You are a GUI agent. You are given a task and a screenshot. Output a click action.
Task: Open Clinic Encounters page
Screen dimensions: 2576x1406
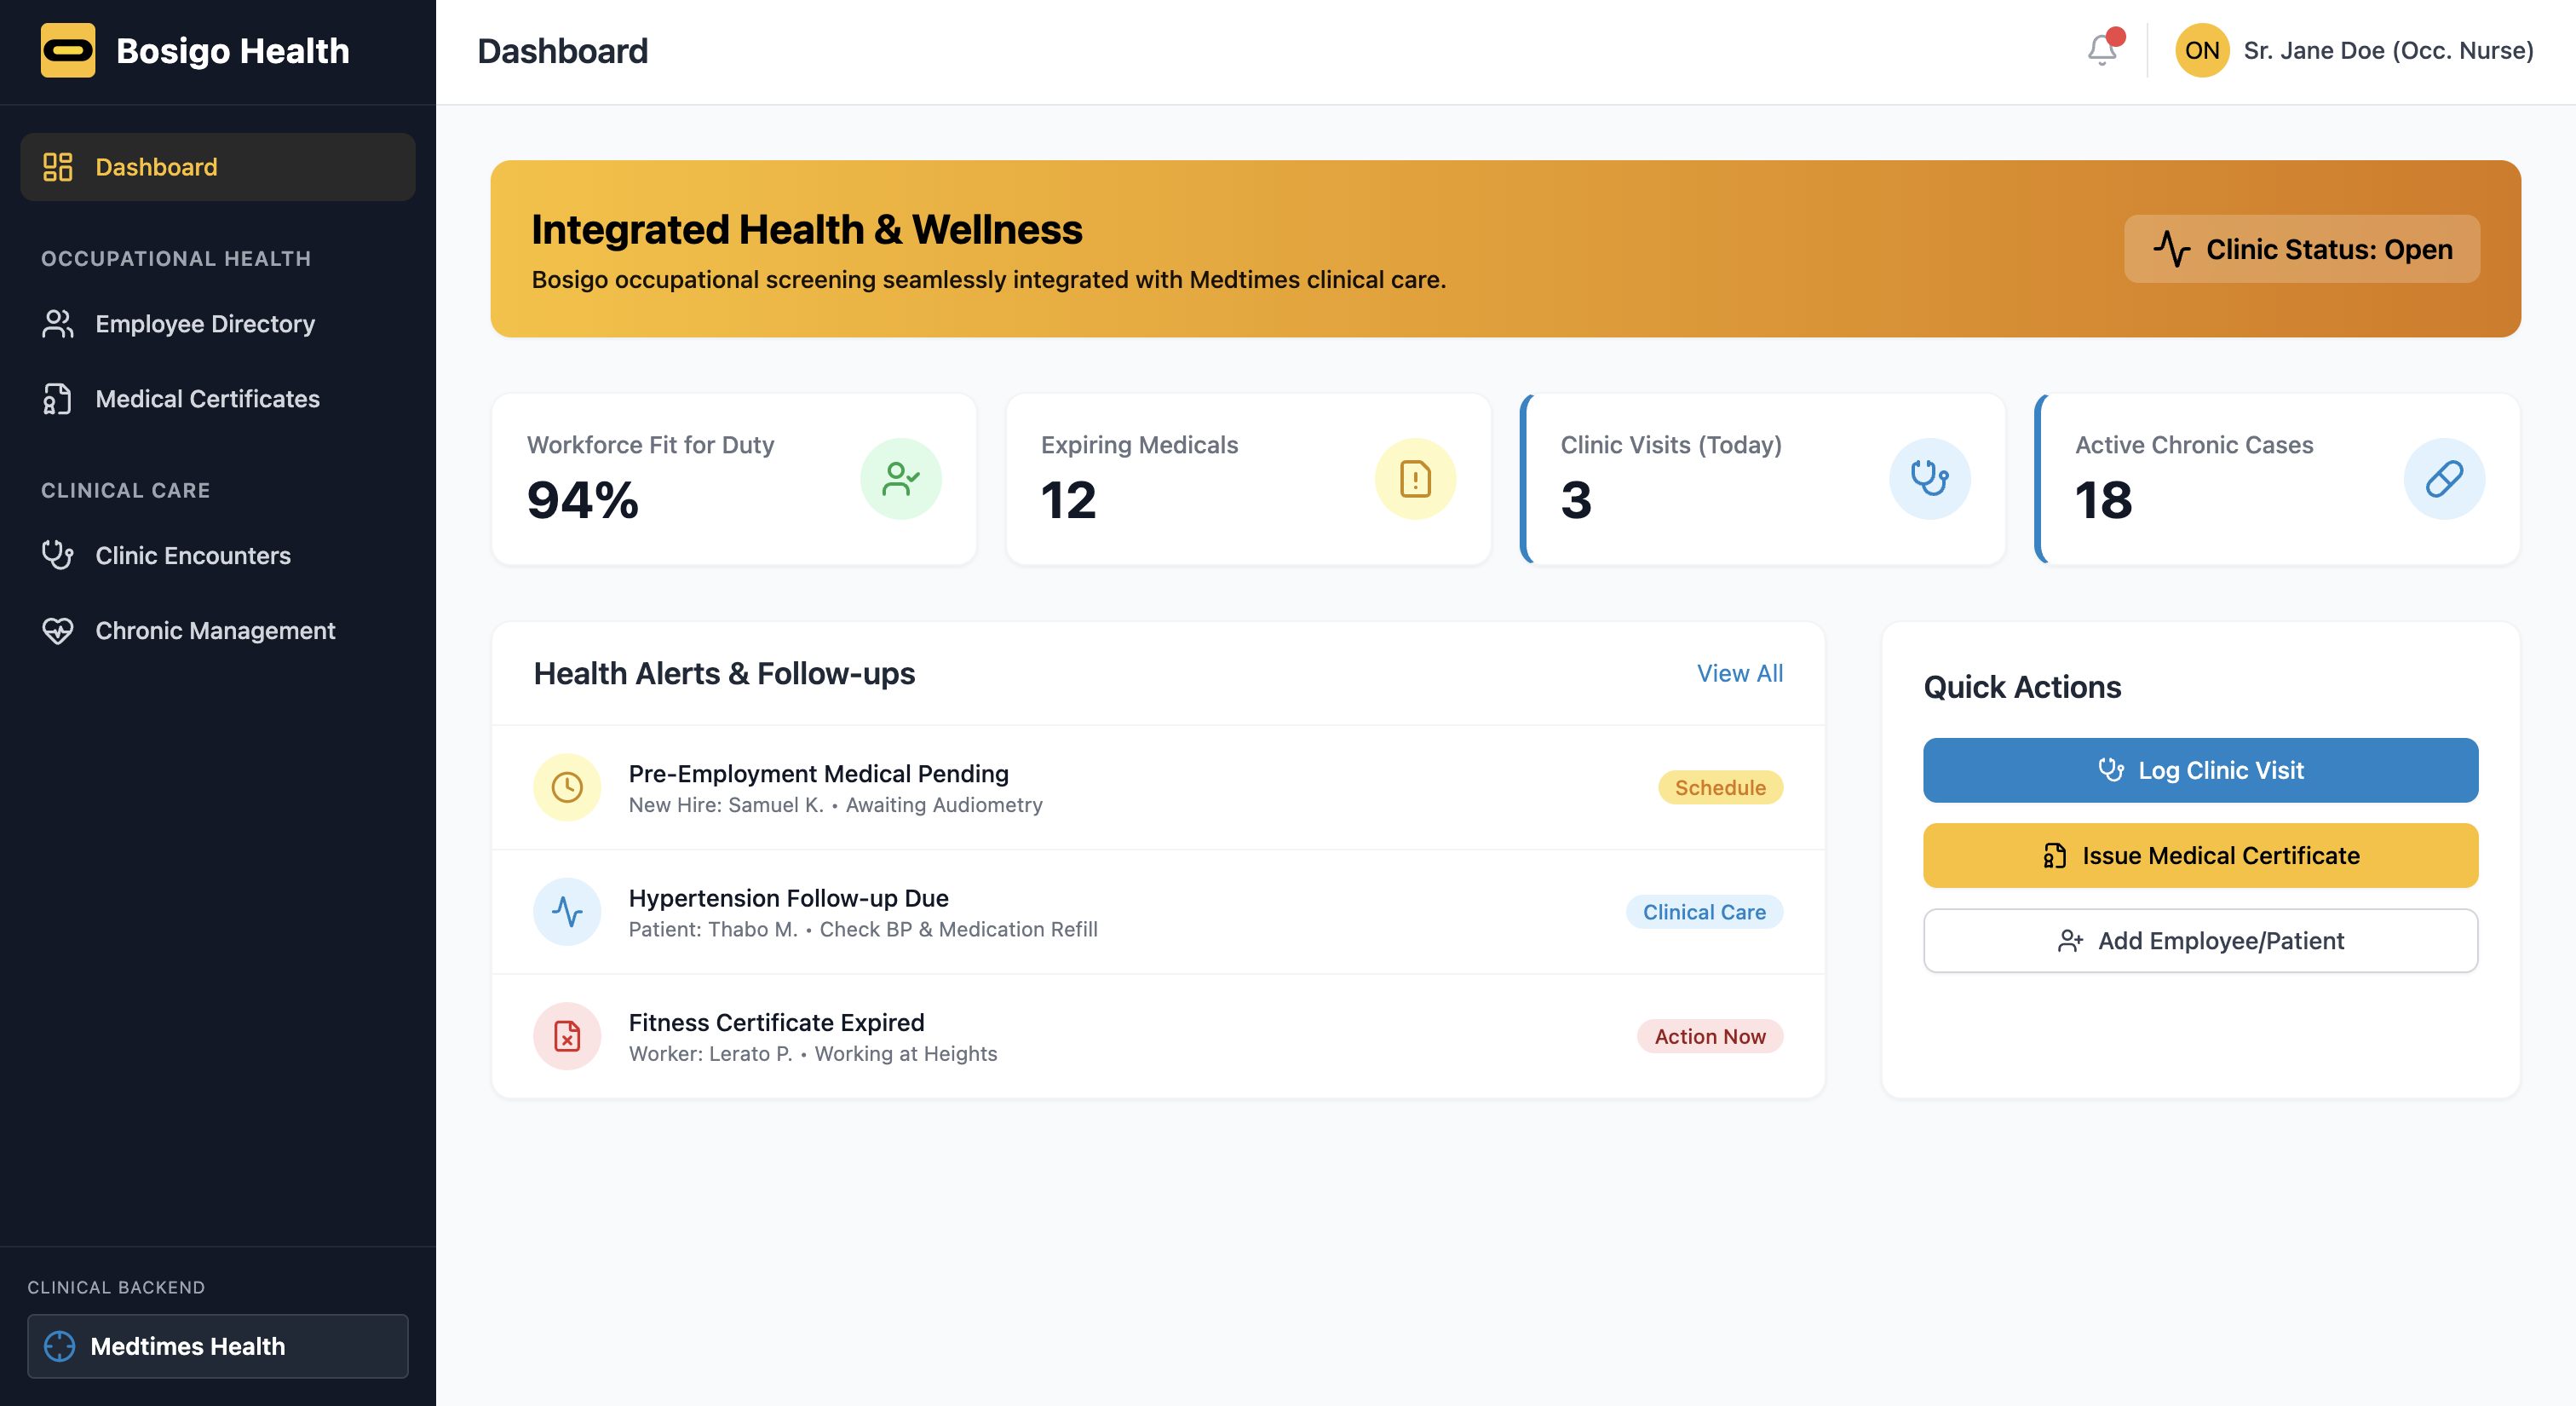218,555
